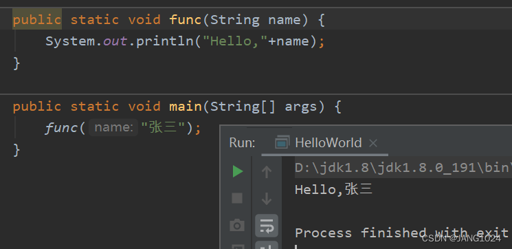
Task: Click the D:\jdk1.8 command line in the console
Action: [x=403, y=168]
